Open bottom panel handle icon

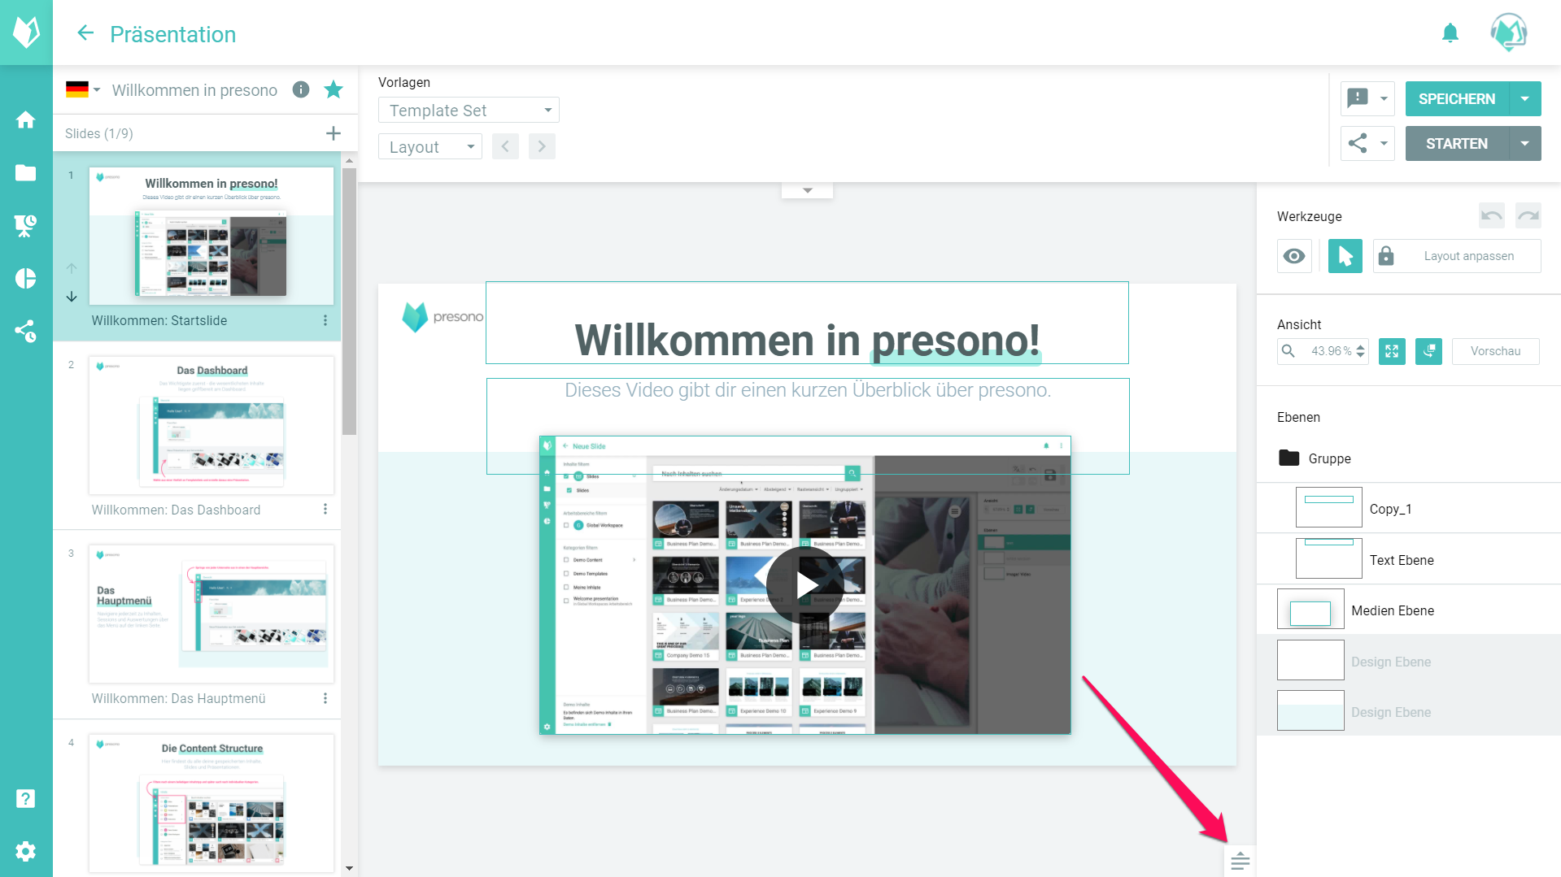pyautogui.click(x=1240, y=861)
